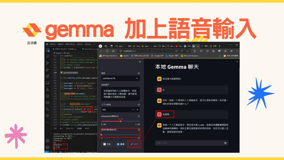284x160 pixels.
Task: Open Google 文件 bookmark
Action: [x=157, y=56]
